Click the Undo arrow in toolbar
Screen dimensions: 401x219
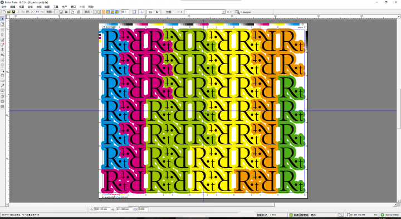click(37, 12)
